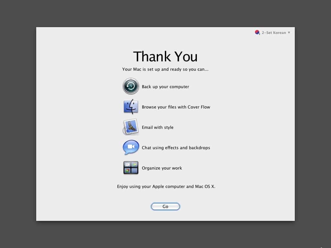Click the Time Machine backup icon
Viewport: 331px width, 248px height.
pos(131,86)
